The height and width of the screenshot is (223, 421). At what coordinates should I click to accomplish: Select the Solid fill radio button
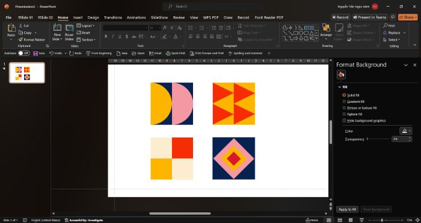(x=344, y=95)
